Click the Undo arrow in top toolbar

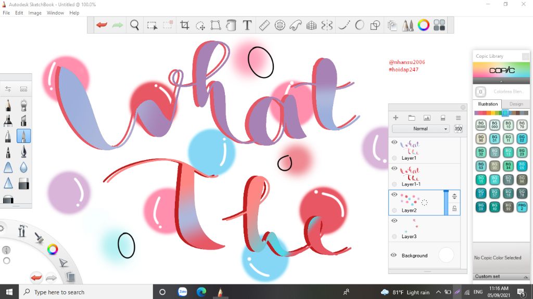101,25
